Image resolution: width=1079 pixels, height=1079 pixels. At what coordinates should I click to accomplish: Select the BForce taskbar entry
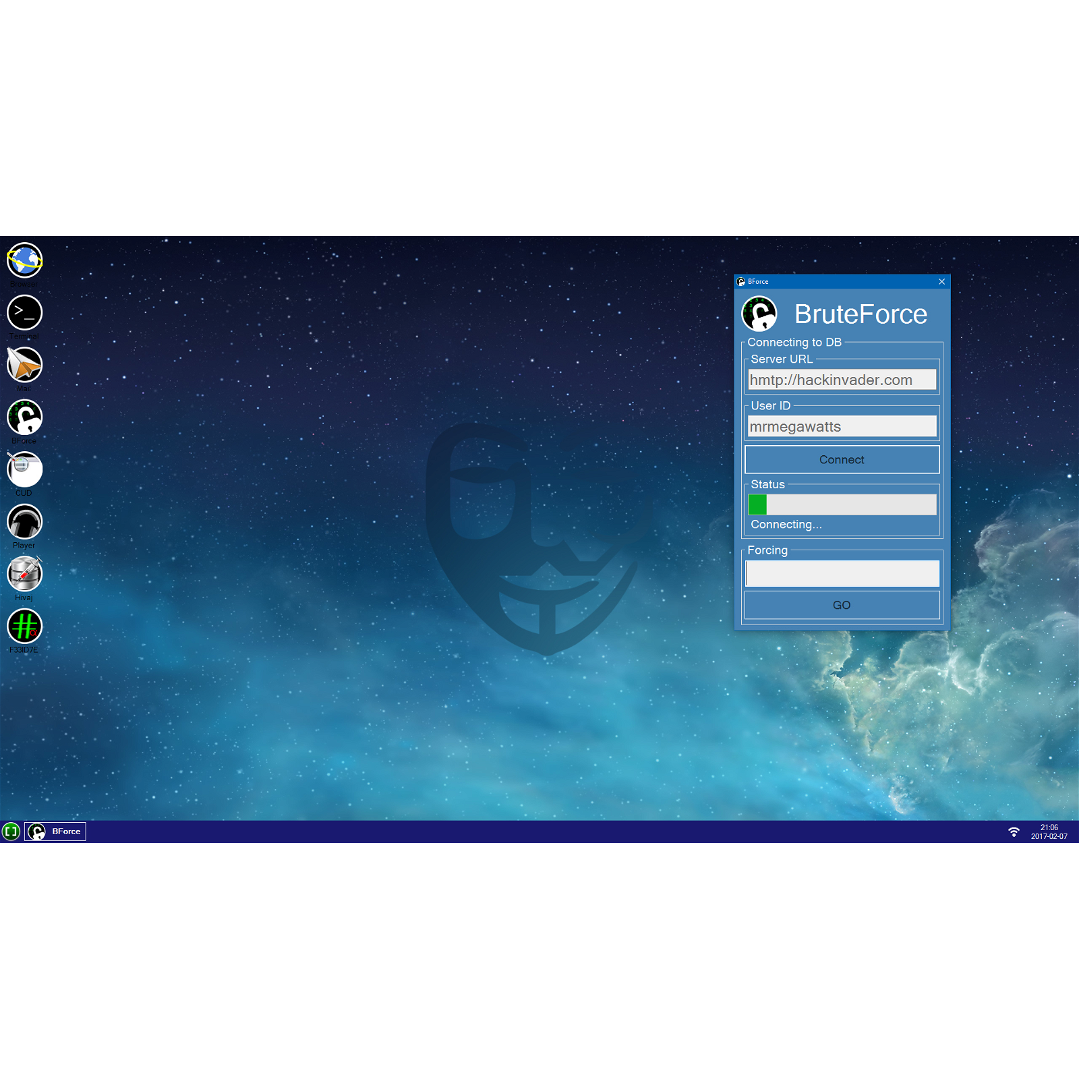coord(55,832)
